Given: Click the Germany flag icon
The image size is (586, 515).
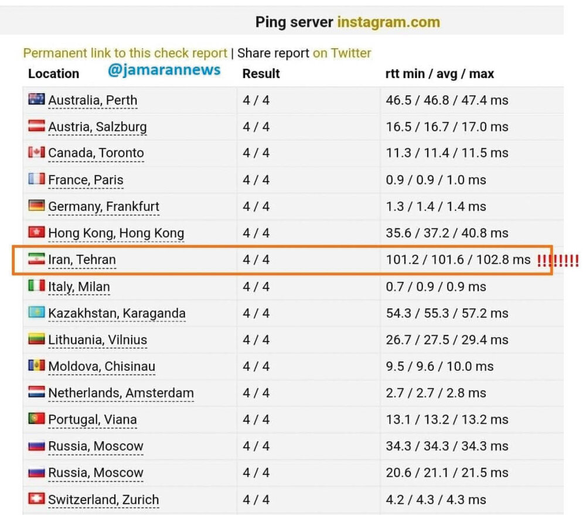Looking at the screenshot, I should (36, 206).
